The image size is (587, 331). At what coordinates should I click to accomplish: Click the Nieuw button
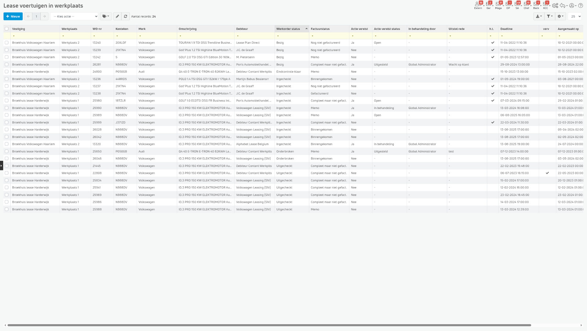pos(13,17)
